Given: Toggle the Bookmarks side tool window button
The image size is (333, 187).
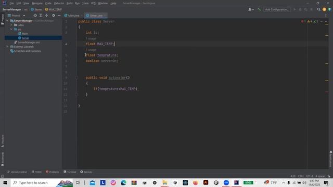Looking at the screenshot, I should pos(2,159).
